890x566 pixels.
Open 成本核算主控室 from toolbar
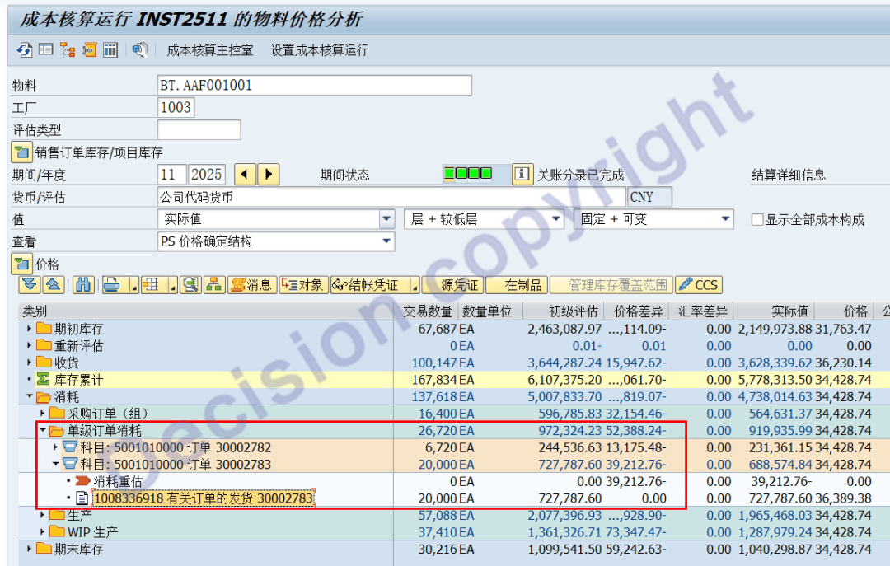click(x=209, y=50)
